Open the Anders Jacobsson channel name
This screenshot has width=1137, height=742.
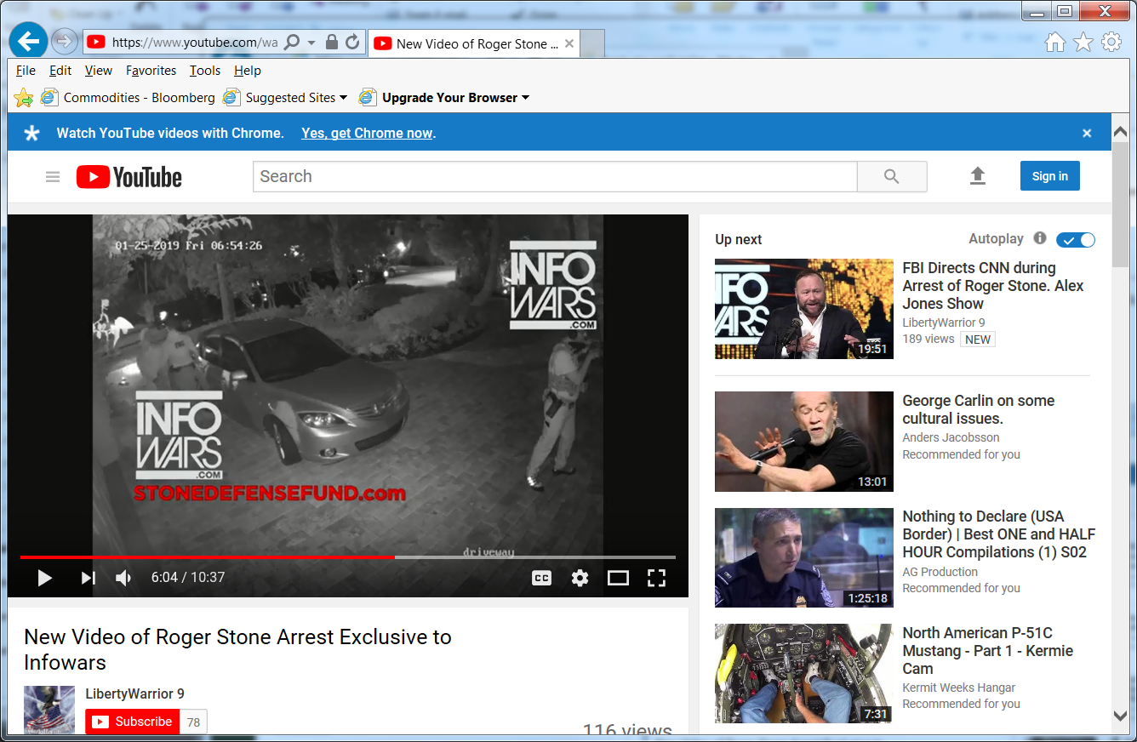pos(951,437)
